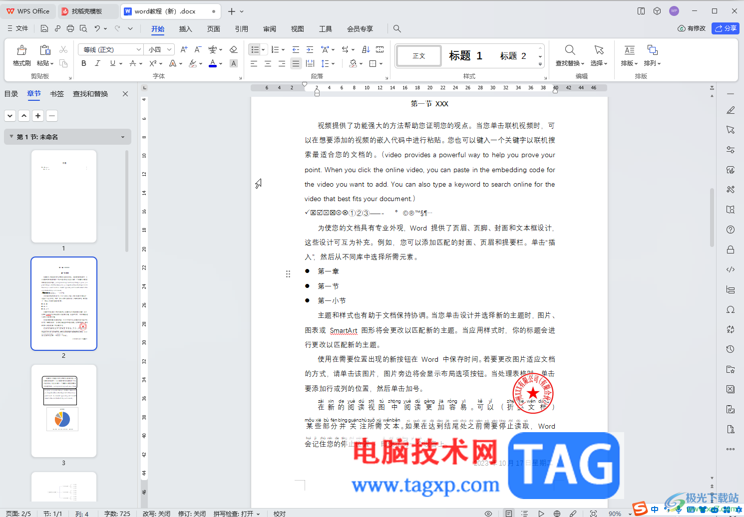The width and height of the screenshot is (744, 517).
Task: Apply the 标题 1 heading style
Action: (465, 56)
